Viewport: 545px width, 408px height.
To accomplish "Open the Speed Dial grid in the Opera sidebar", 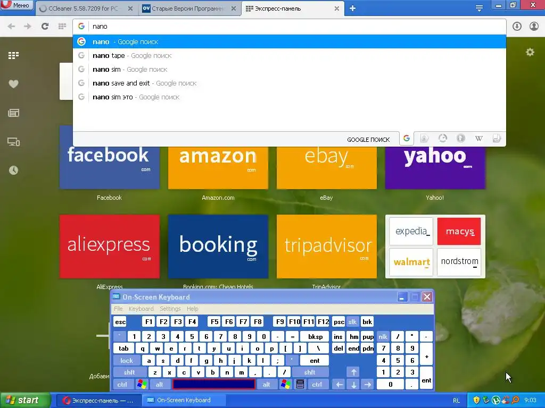I will [13, 55].
